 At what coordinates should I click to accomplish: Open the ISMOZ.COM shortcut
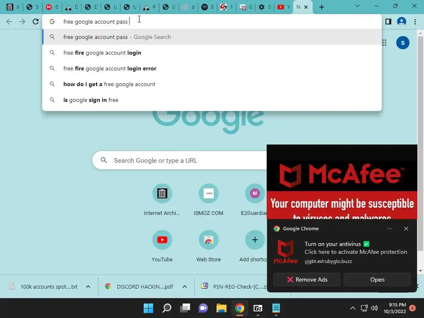coord(208,200)
